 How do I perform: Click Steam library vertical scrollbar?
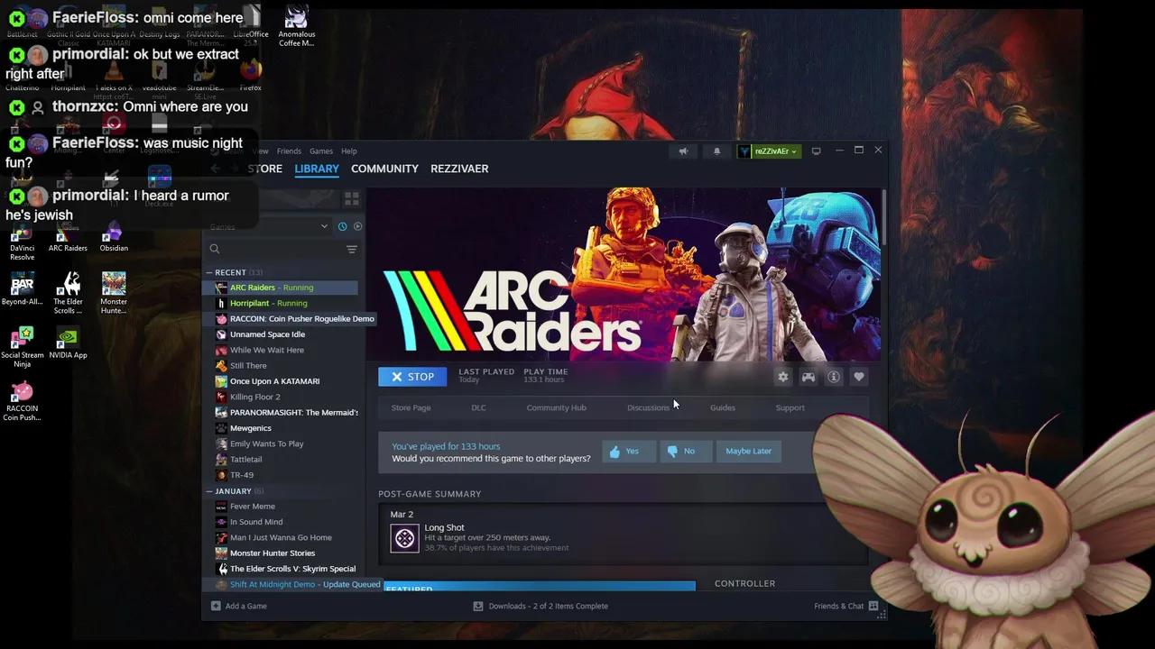(x=884, y=216)
